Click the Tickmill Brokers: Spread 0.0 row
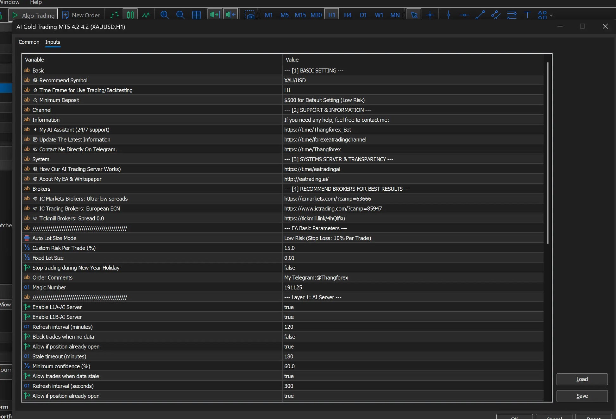The image size is (616, 419). tap(283, 219)
